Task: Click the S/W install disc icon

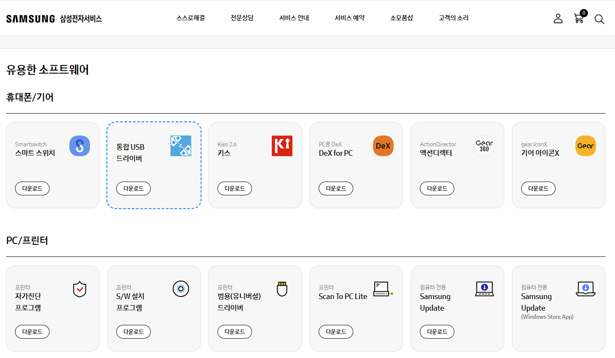Action: point(181,289)
